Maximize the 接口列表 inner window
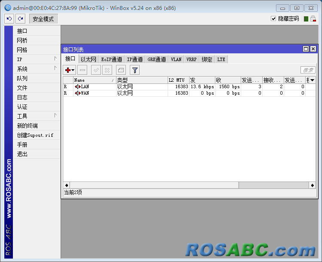Image resolution: width=322 pixels, height=262 pixels. 306,49
